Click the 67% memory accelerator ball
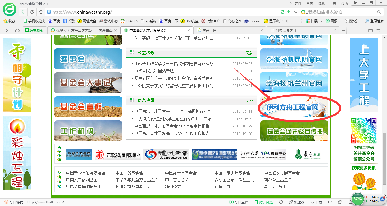 (358, 199)
